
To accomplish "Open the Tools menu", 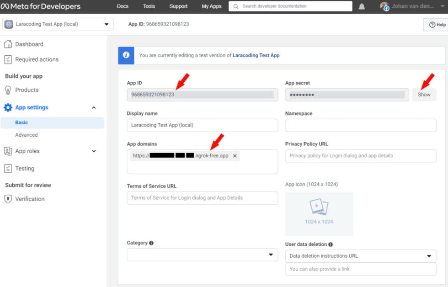I will (x=149, y=6).
